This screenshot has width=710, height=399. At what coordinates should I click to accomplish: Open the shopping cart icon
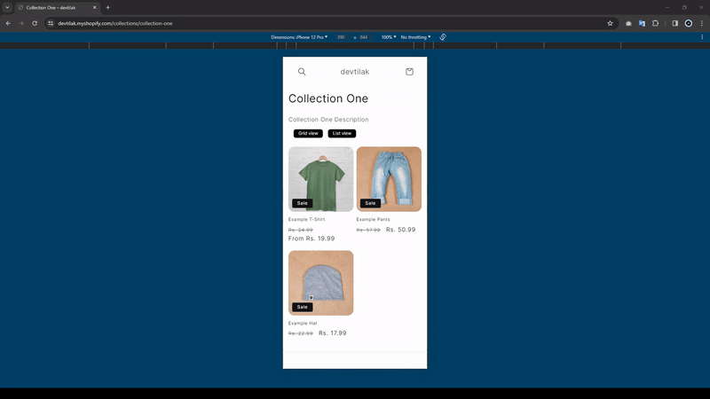click(409, 72)
